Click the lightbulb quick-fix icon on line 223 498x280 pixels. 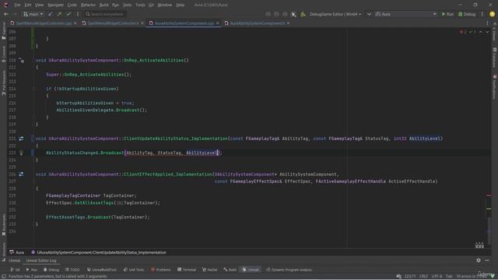(x=21, y=152)
